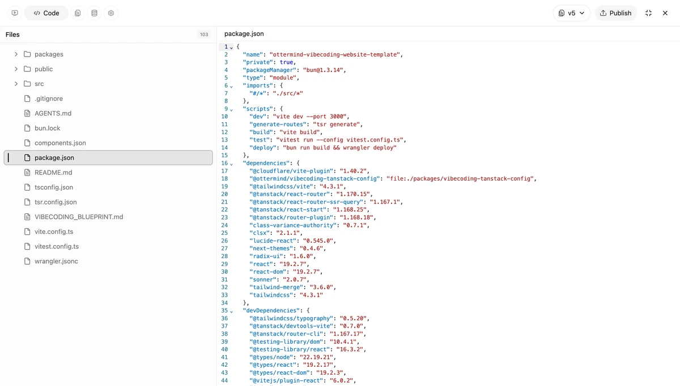Click the "sonner" dependency key

click(x=262, y=280)
